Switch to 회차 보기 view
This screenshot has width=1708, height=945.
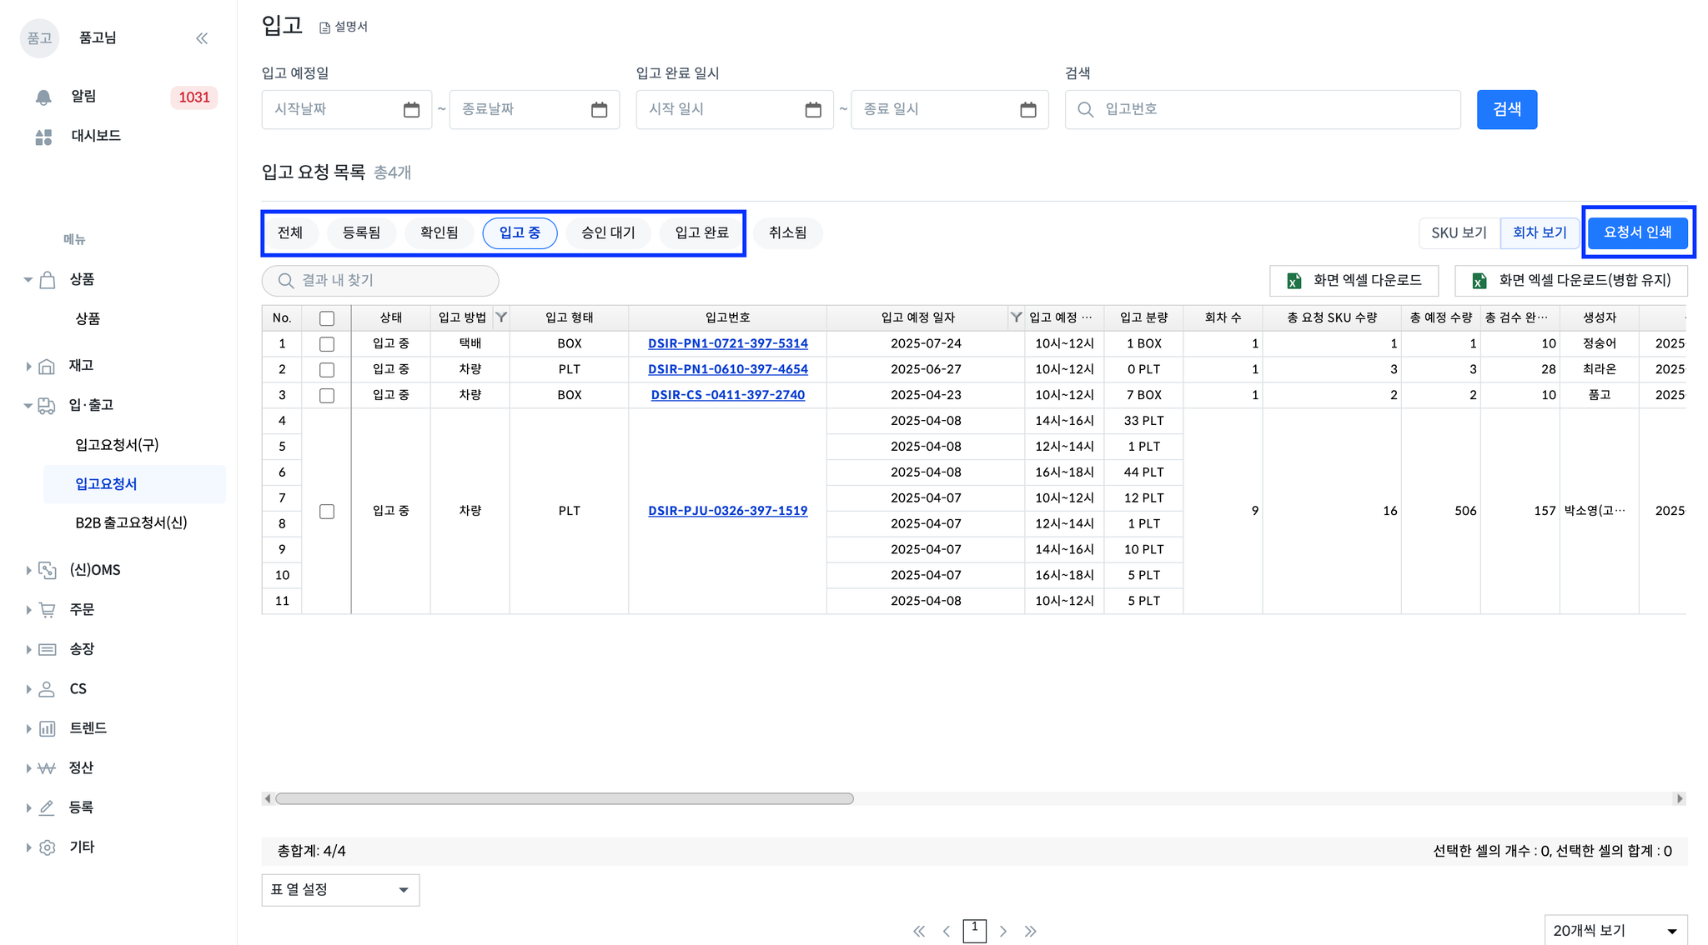(1540, 233)
